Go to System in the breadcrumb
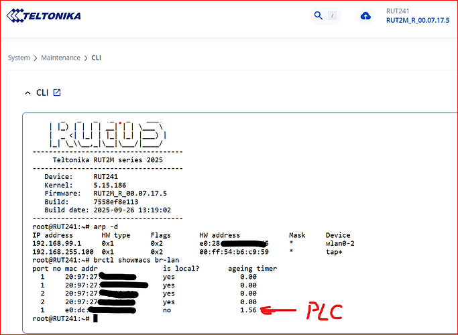Image resolution: width=458 pixels, height=335 pixels. pos(19,58)
